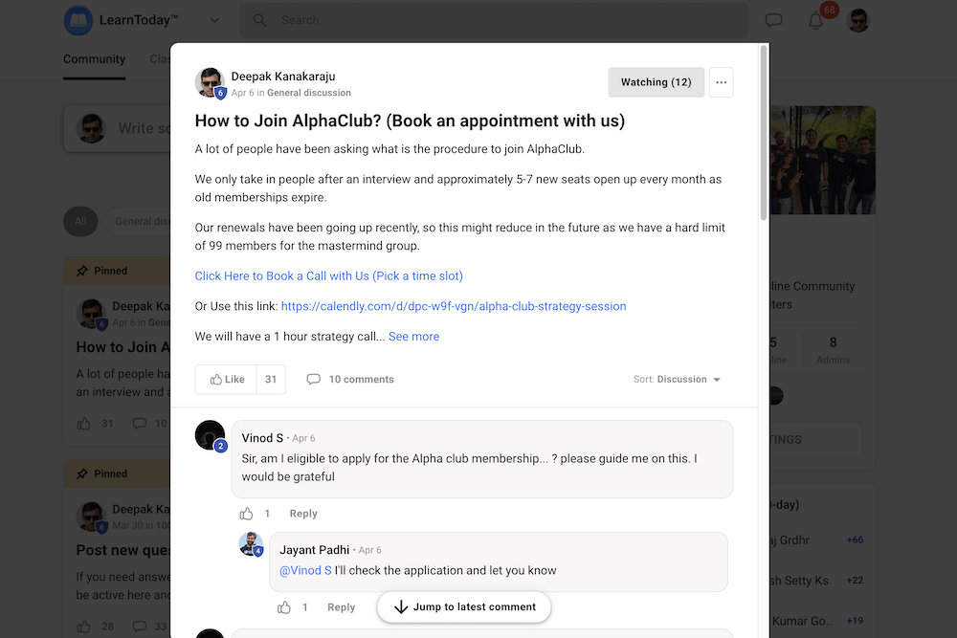The height and width of the screenshot is (638, 957).
Task: Reply to Vinod S's comment
Action: 303,514
